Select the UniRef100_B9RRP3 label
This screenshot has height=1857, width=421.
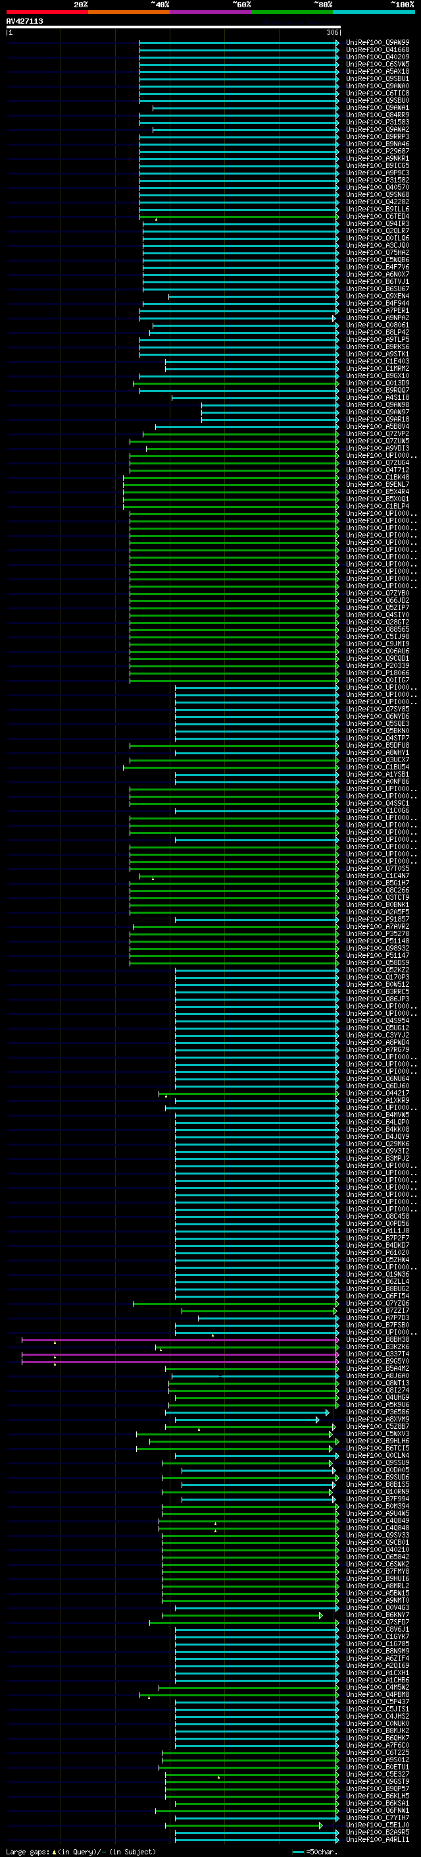378,137
